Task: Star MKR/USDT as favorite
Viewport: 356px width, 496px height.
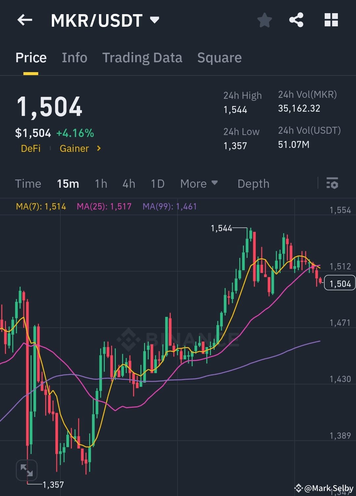Action: coord(265,20)
